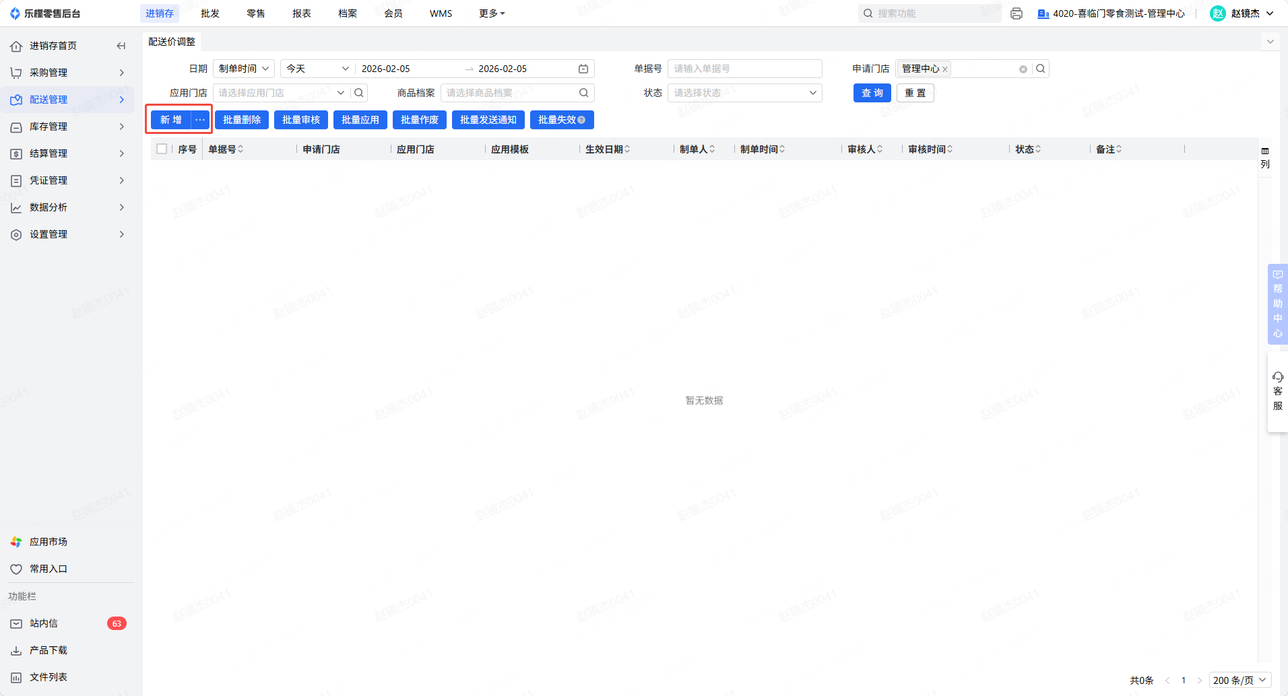Viewport: 1288px width, 696px height.
Task: Switch to the 批发 top menu
Action: pyautogui.click(x=210, y=13)
